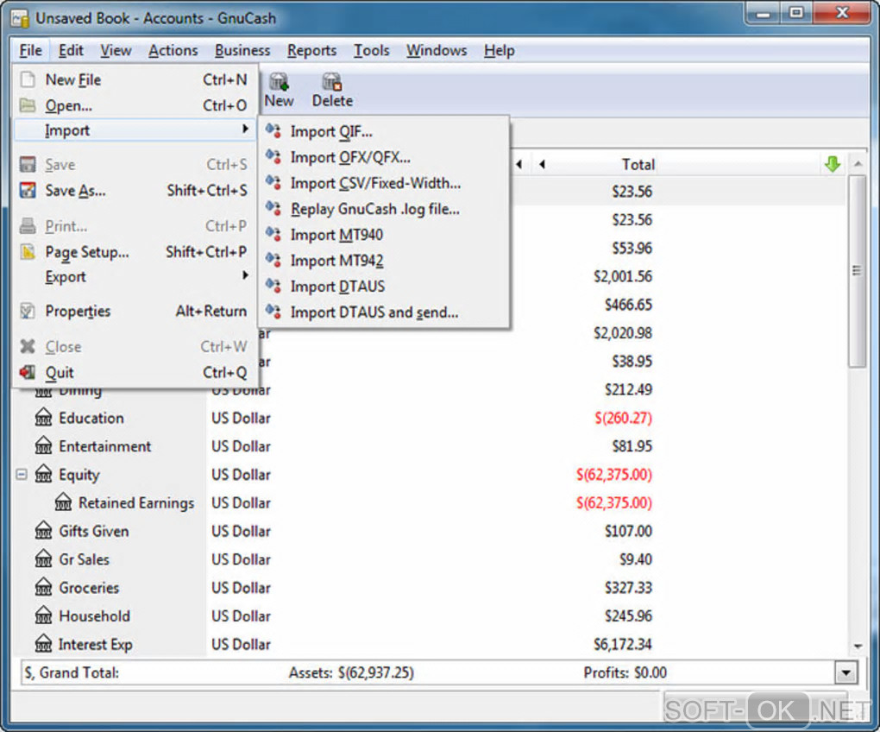Click the Import CSV/Fixed-Width icon
Image resolution: width=880 pixels, height=732 pixels.
pos(273,182)
